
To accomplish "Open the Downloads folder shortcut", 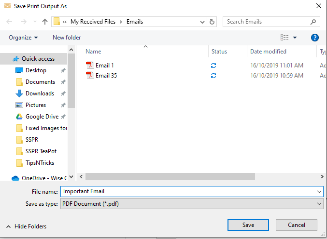I will (x=40, y=93).
